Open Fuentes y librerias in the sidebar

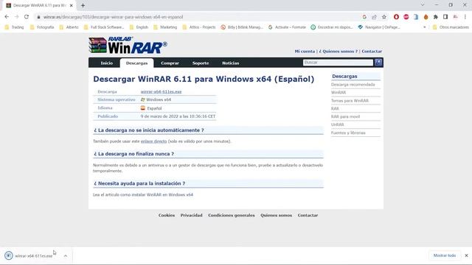(x=348, y=132)
